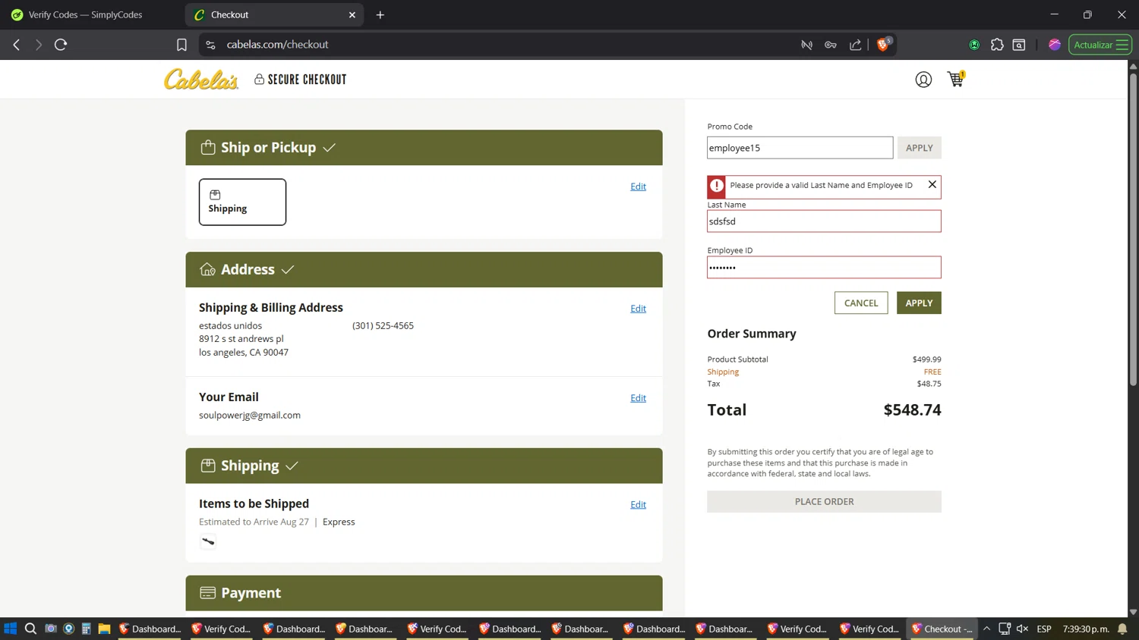The image size is (1139, 640).
Task: Open the shopping cart icon
Action: (x=956, y=79)
